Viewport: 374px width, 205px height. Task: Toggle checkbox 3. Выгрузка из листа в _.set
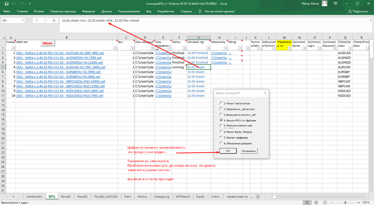(221, 115)
